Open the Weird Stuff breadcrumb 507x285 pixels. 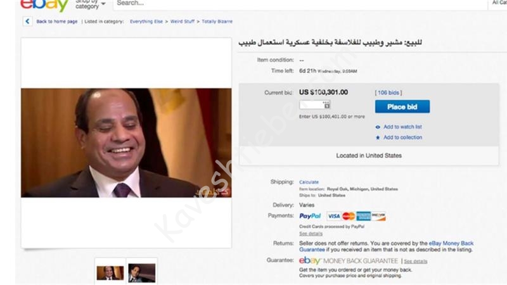tap(183, 22)
